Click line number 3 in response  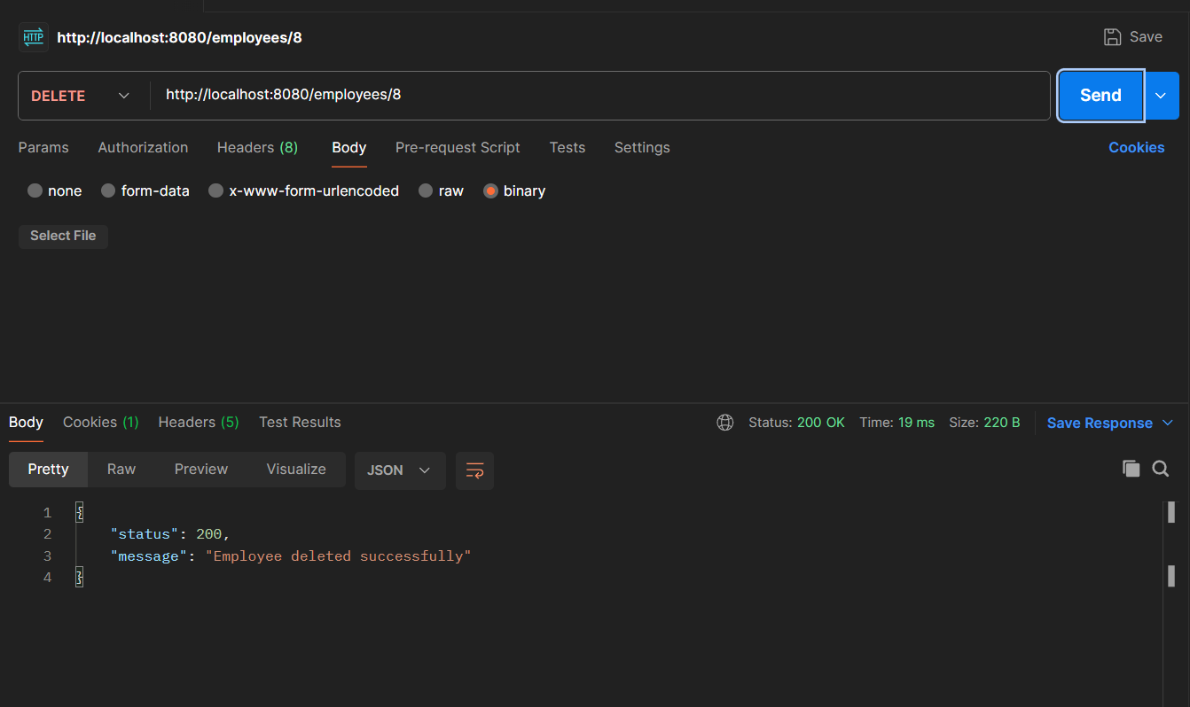click(48, 556)
